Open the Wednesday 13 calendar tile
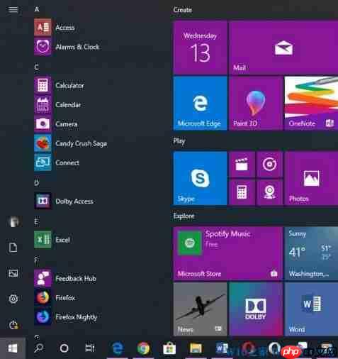 [x=200, y=48]
